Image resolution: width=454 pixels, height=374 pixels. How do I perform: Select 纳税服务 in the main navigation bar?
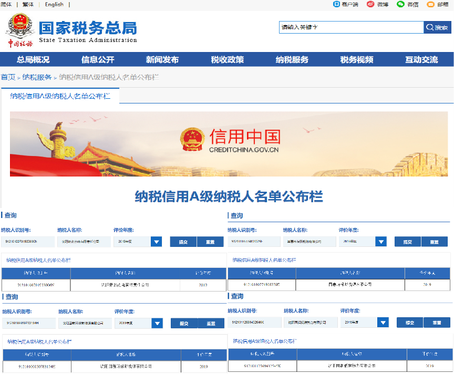[292, 59]
